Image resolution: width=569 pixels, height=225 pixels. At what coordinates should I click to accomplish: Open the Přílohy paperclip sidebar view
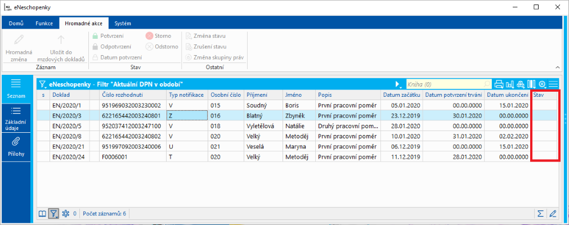pyautogui.click(x=16, y=147)
